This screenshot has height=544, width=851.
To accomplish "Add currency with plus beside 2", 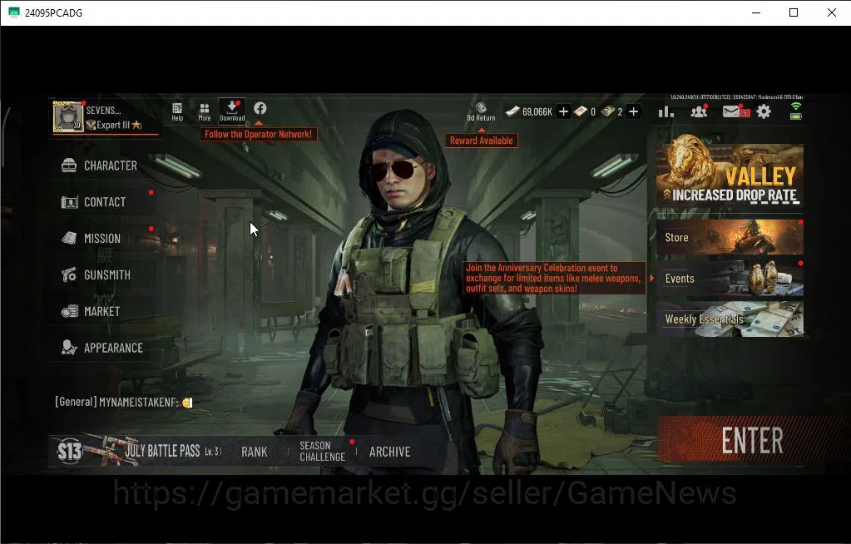I will click(x=633, y=111).
